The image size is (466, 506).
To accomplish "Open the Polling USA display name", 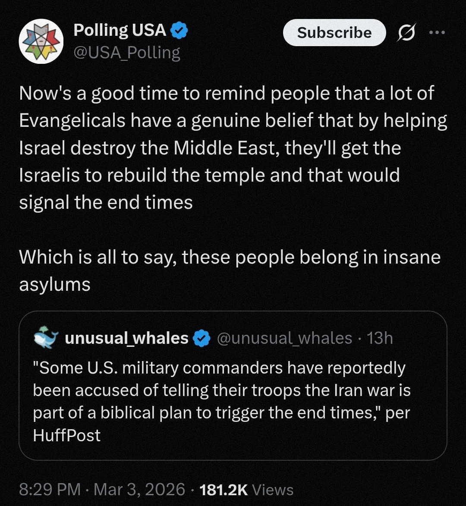I will 120,31.
